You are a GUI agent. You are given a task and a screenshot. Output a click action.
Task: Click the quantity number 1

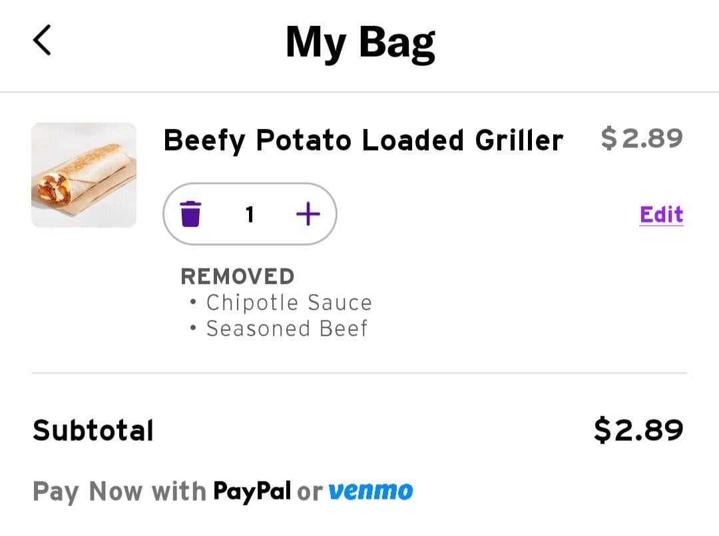point(250,214)
